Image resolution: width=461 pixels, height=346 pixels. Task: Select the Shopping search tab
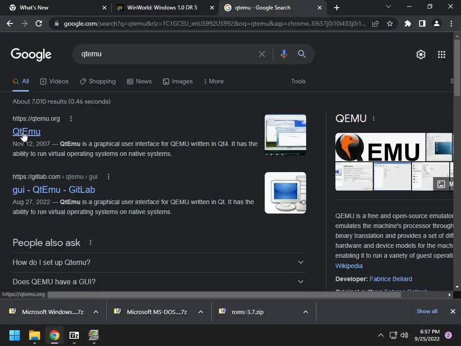[x=98, y=82]
